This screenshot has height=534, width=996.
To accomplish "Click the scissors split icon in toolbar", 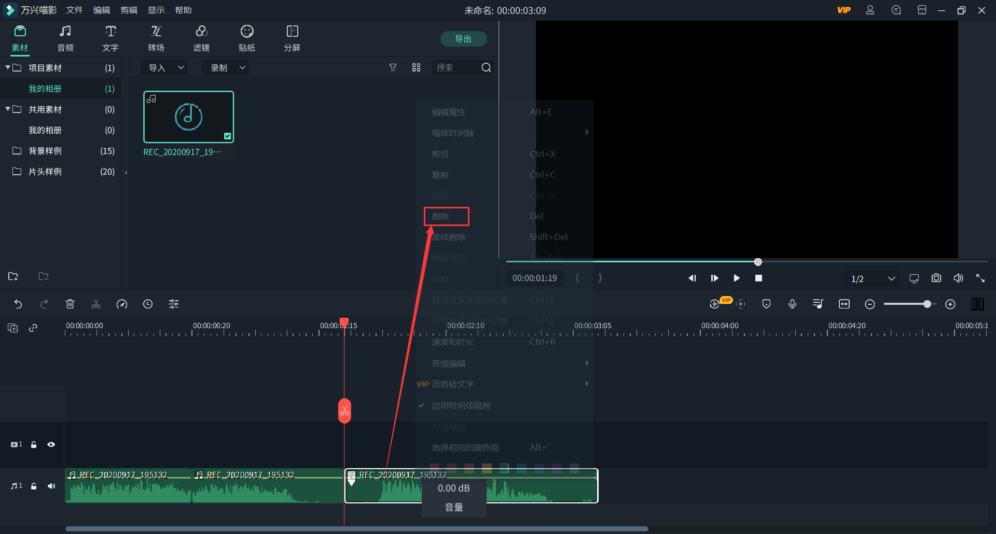I will click(96, 304).
